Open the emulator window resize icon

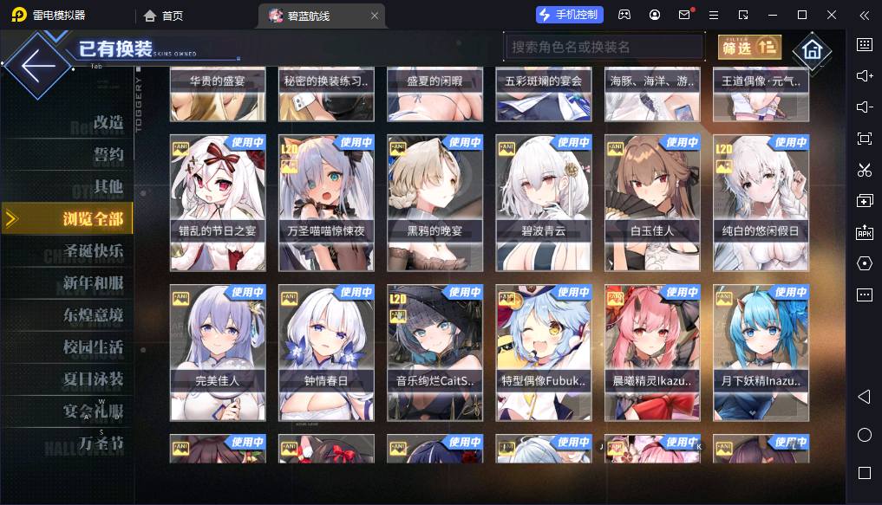(743, 16)
